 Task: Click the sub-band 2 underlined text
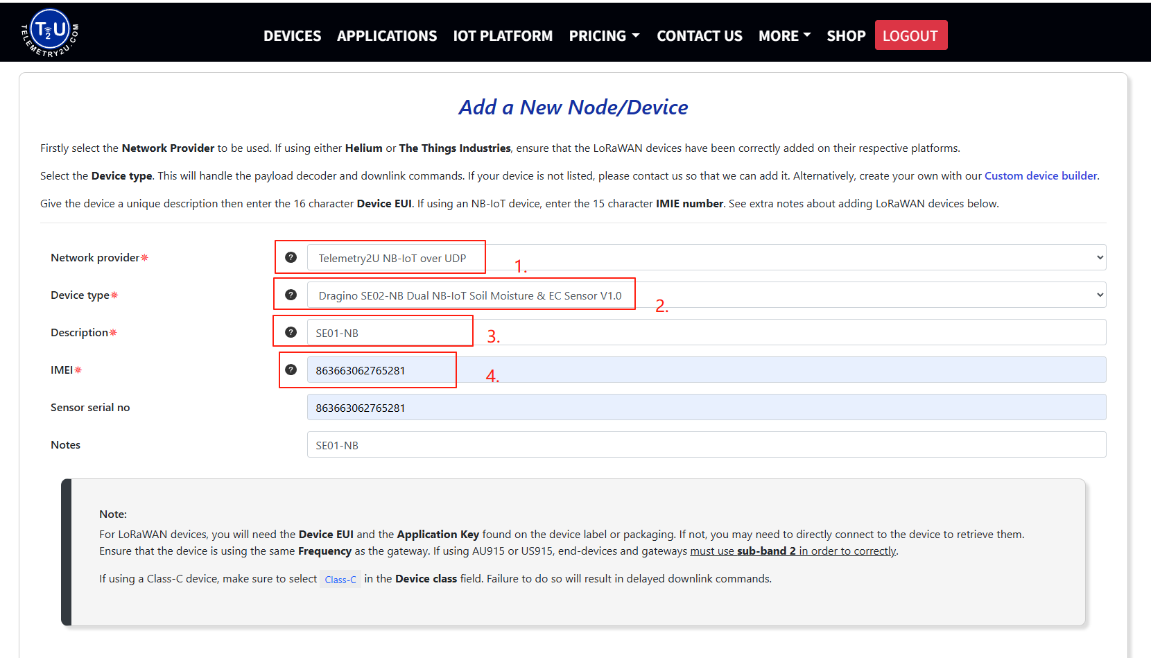tap(766, 551)
